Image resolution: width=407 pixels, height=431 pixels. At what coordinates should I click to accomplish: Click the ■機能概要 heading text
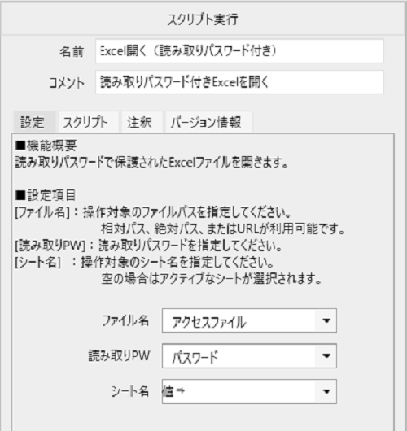pyautogui.click(x=46, y=146)
